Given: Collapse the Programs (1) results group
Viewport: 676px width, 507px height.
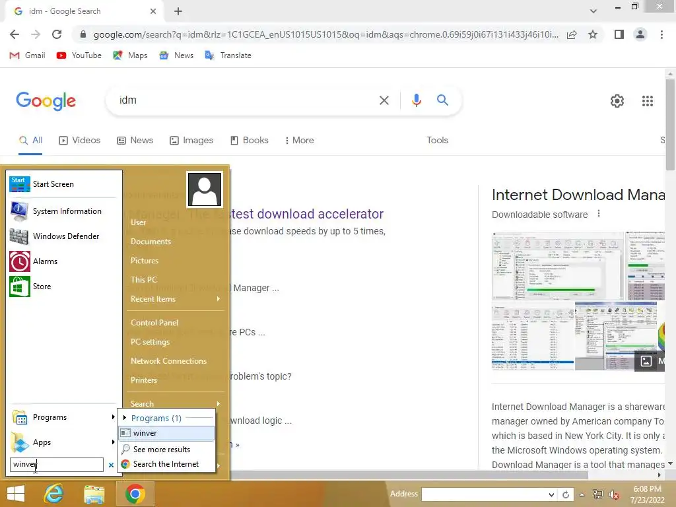Looking at the screenshot, I should [125, 418].
